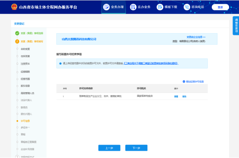The image size is (239, 158).
Task: Click the platform title 山西省市场主体全程网办服务平台
Action: click(x=48, y=7)
